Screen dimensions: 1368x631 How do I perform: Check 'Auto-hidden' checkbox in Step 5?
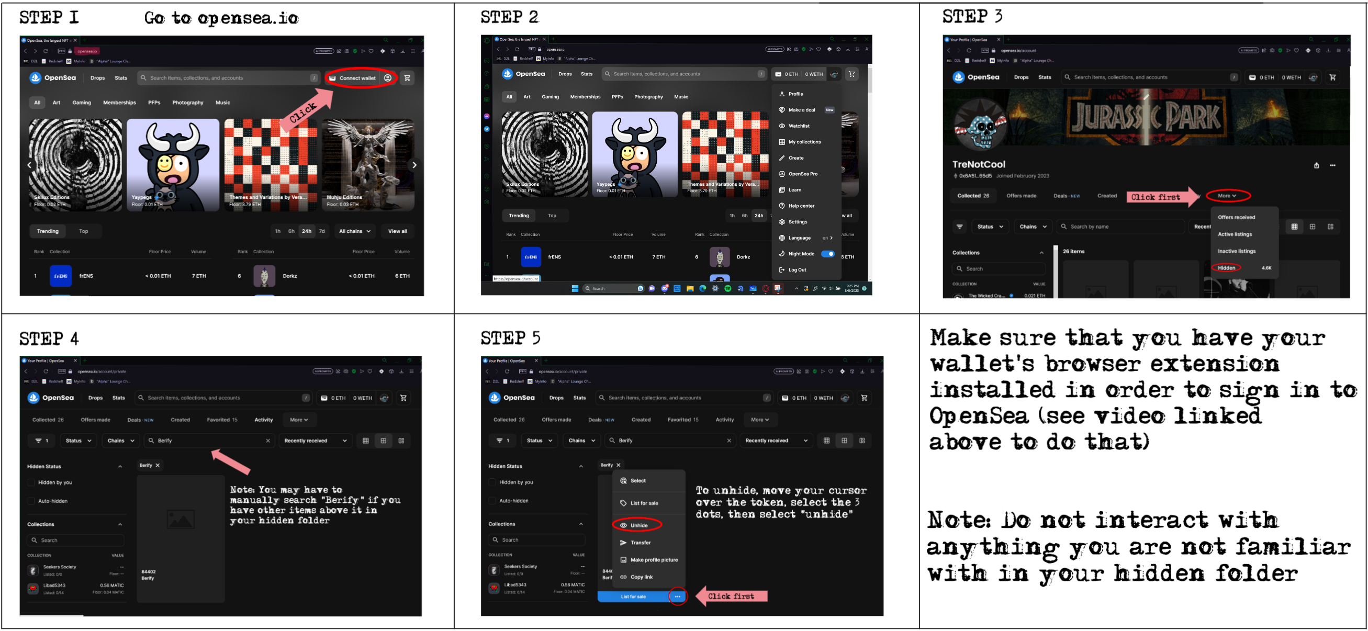[492, 501]
